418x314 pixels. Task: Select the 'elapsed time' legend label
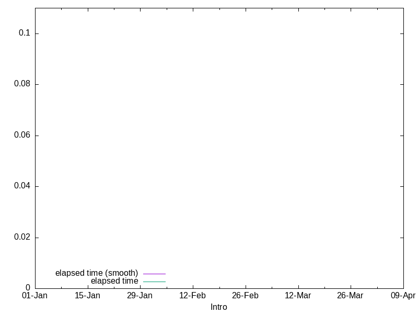coord(114,281)
